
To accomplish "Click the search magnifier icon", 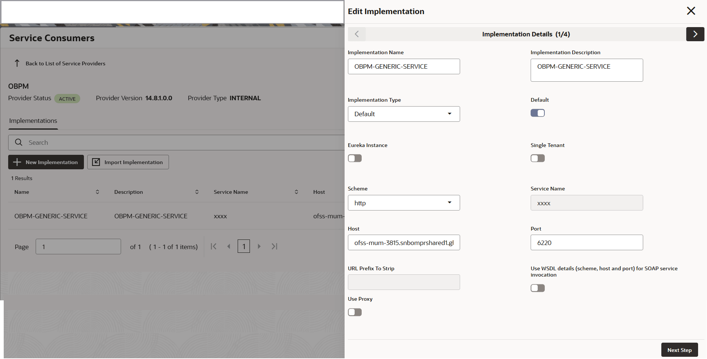I will coord(19,142).
